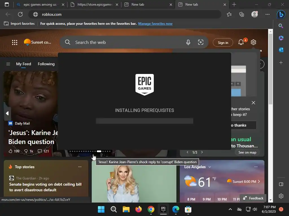
Task: Toggle sidebar visibility panel icon
Action: click(281, 184)
